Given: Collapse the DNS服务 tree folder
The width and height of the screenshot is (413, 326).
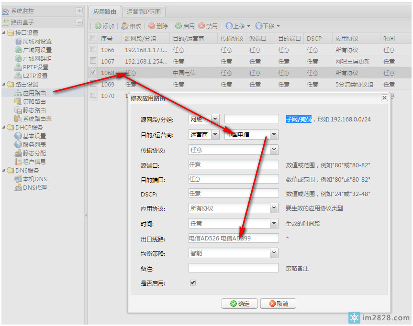Looking at the screenshot, I should 5,170.
